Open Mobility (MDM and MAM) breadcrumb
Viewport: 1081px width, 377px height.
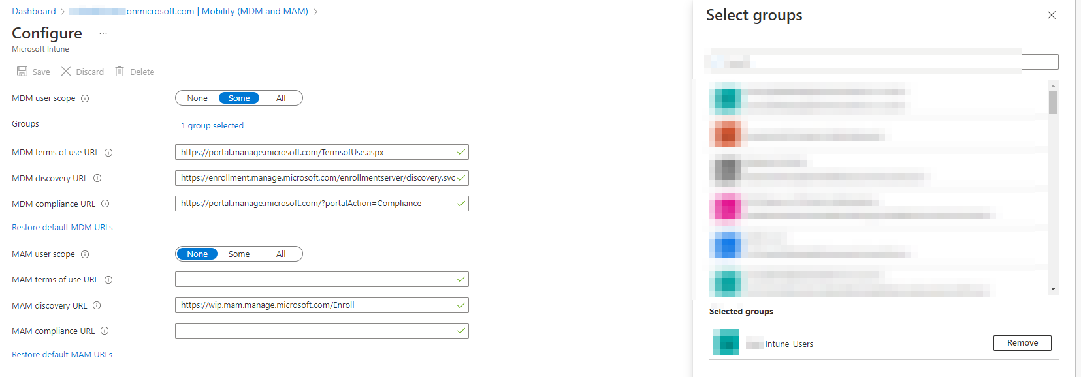255,11
